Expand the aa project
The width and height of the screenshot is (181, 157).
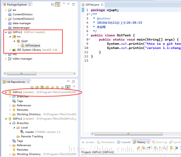(6, 10)
